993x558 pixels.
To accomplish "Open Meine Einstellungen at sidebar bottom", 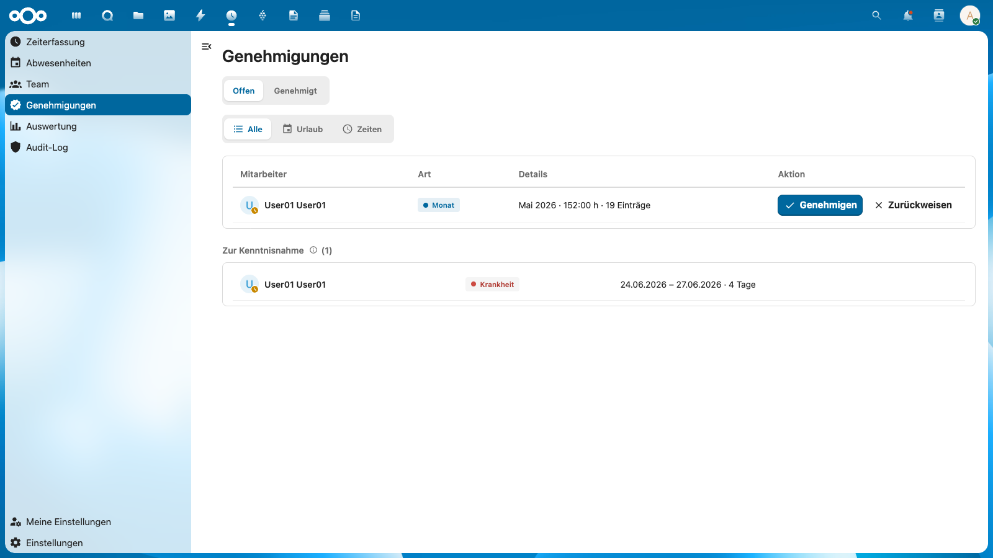I will 98,522.
